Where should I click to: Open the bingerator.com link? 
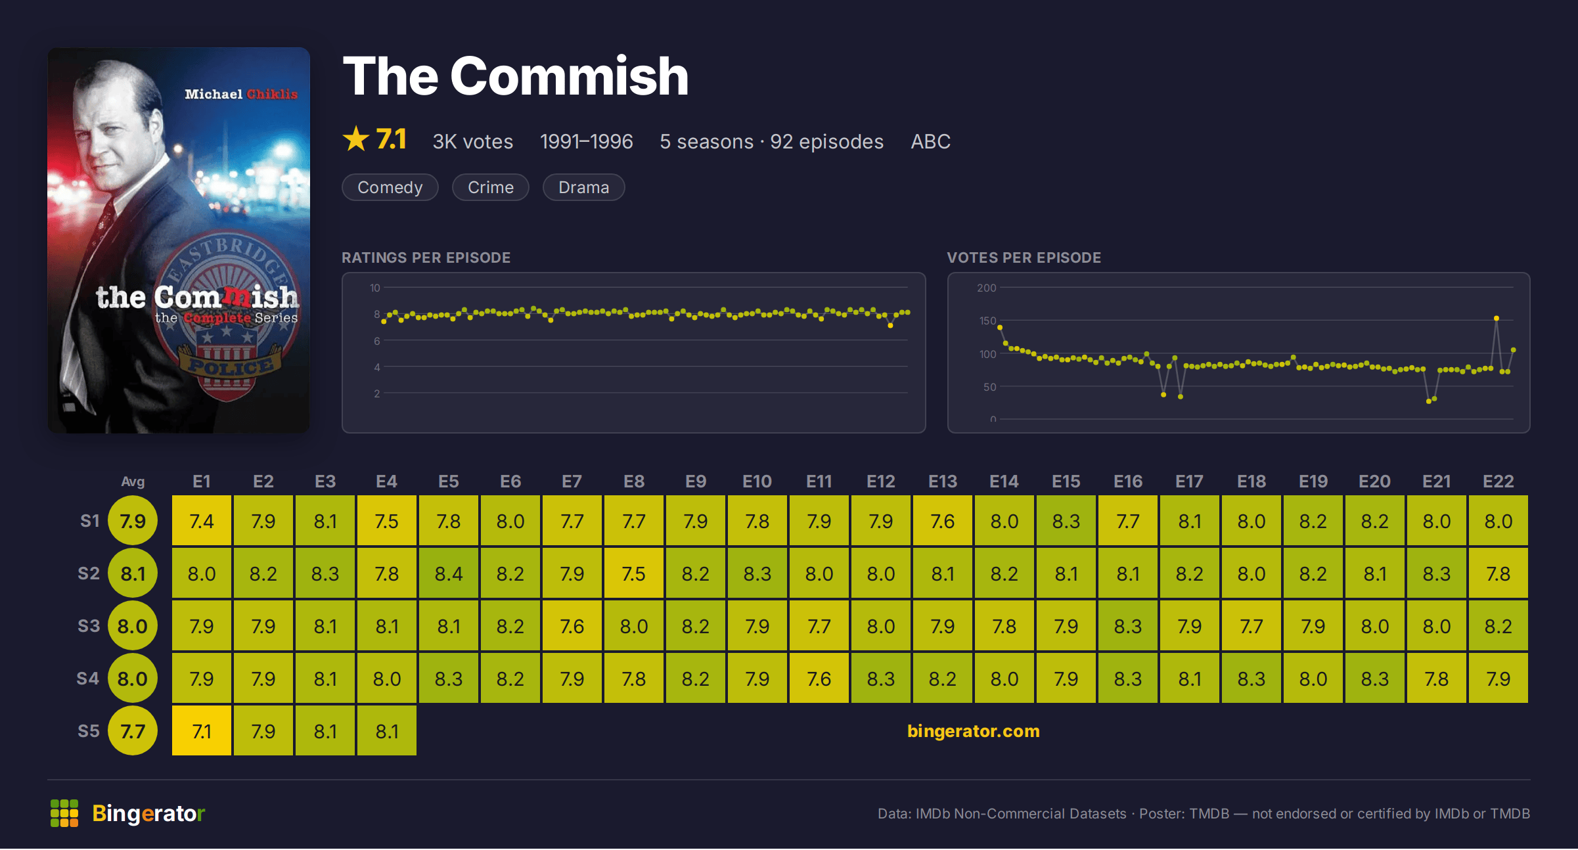coord(973,731)
